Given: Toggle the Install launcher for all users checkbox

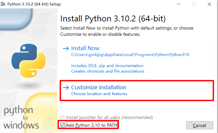Looking at the screenshot, I should (x=62, y=117).
